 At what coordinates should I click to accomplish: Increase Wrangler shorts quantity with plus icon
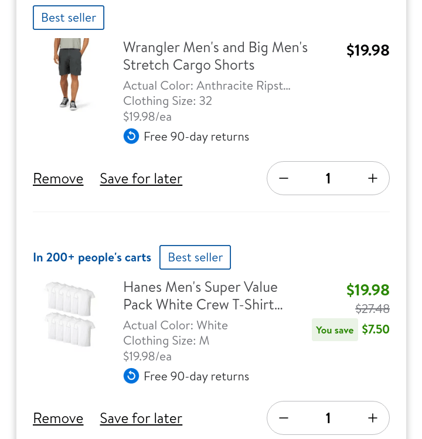[x=372, y=178]
